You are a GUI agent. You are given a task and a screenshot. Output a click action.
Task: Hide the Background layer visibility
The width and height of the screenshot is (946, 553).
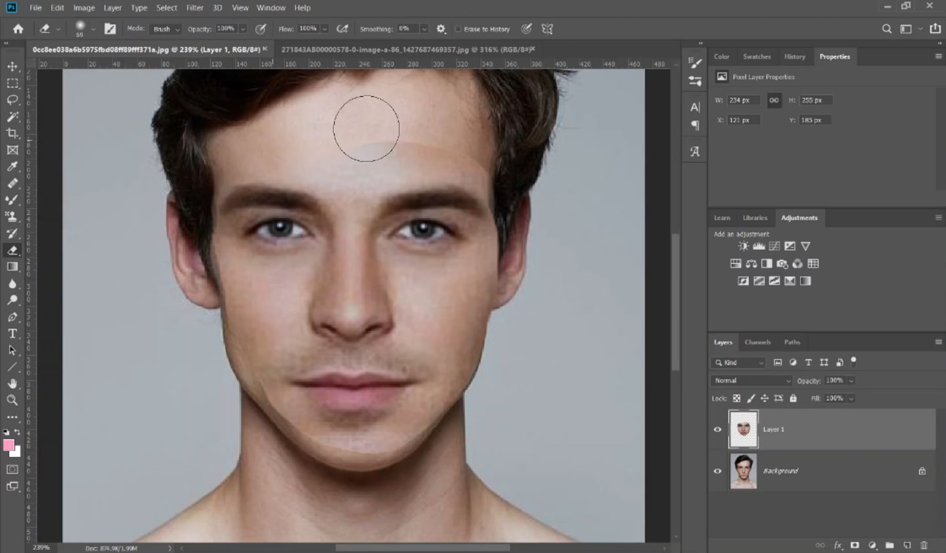click(x=717, y=471)
